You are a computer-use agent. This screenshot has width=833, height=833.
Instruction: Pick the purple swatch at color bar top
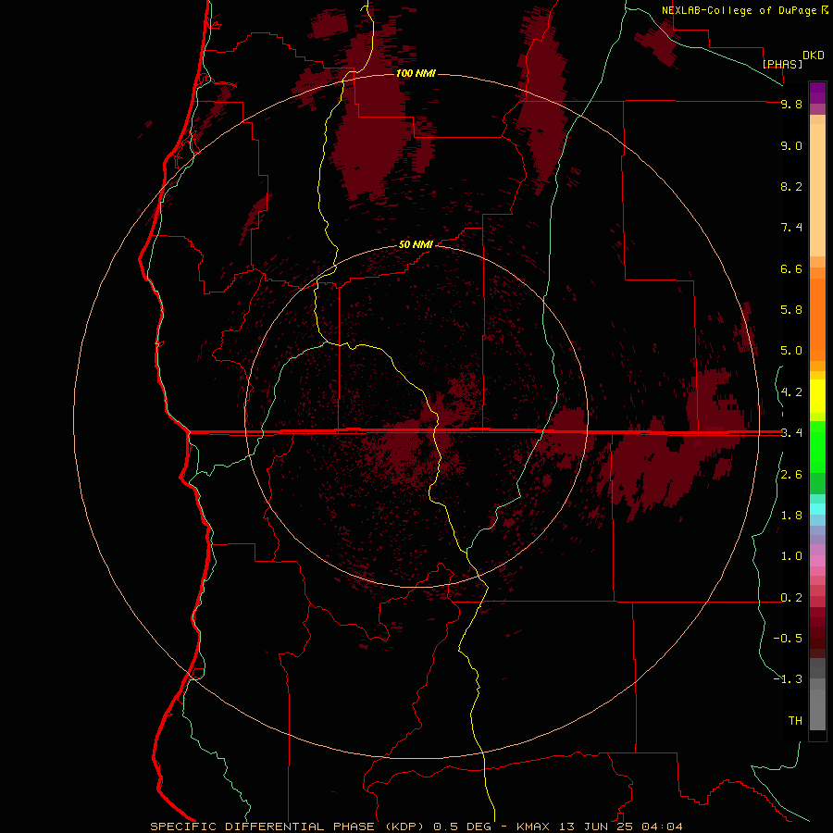pos(817,93)
